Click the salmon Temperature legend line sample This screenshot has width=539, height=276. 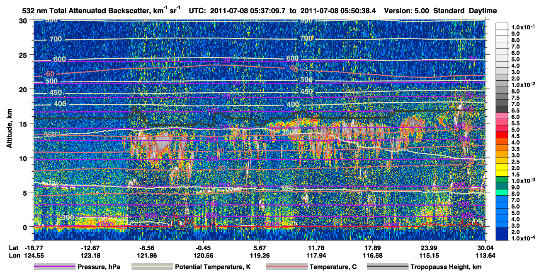pos(286,267)
